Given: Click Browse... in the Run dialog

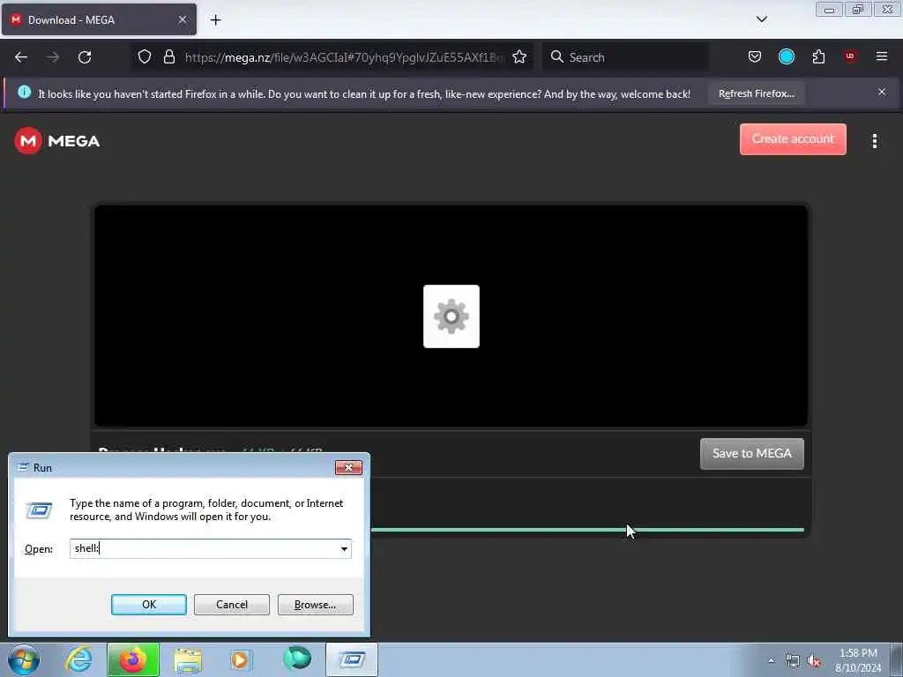Looking at the screenshot, I should point(315,605).
